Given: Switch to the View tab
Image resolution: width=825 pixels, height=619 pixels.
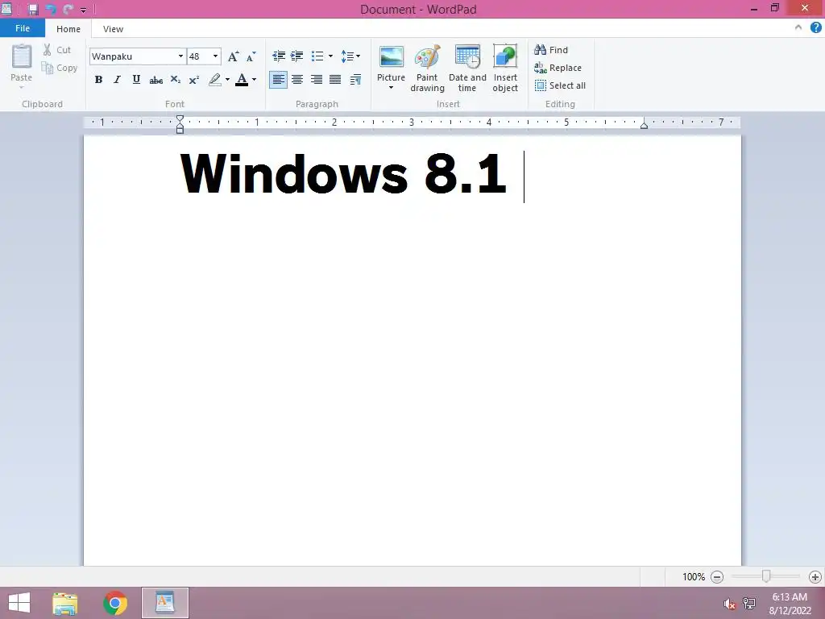Looking at the screenshot, I should click(x=113, y=29).
